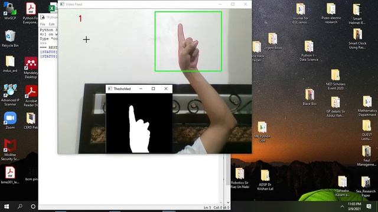Open the bcm pin desktop item
The image size is (378, 212).
[x=31, y=174]
